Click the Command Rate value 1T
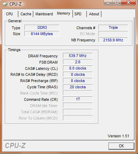Image resolution: width=138 pixels, height=154 pixels. pyautogui.click(x=78, y=99)
